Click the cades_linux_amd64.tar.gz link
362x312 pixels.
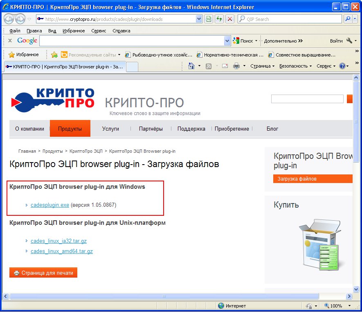pos(61,251)
